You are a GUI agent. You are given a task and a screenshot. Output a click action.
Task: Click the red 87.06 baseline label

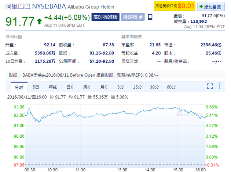[x=19, y=165]
